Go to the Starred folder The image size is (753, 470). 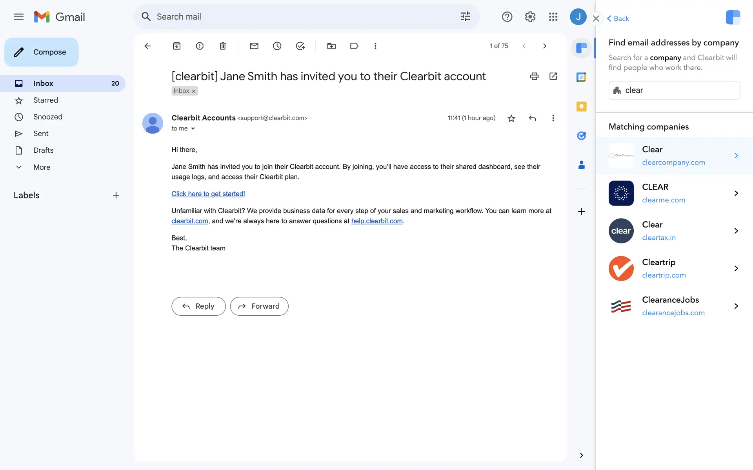click(45, 100)
